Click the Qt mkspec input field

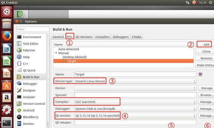coord(135,123)
